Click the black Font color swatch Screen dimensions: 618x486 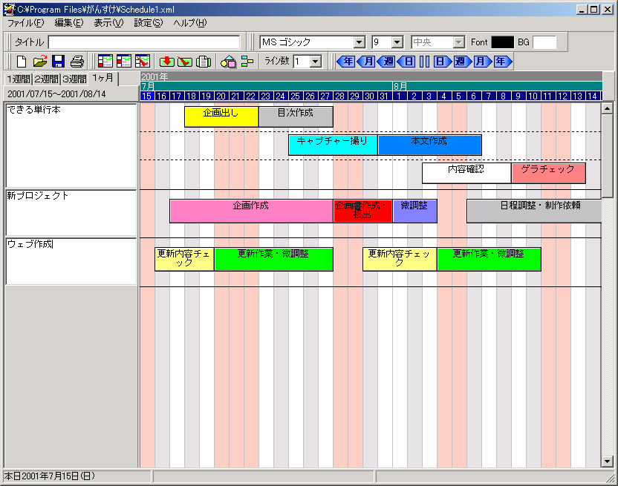pos(502,42)
